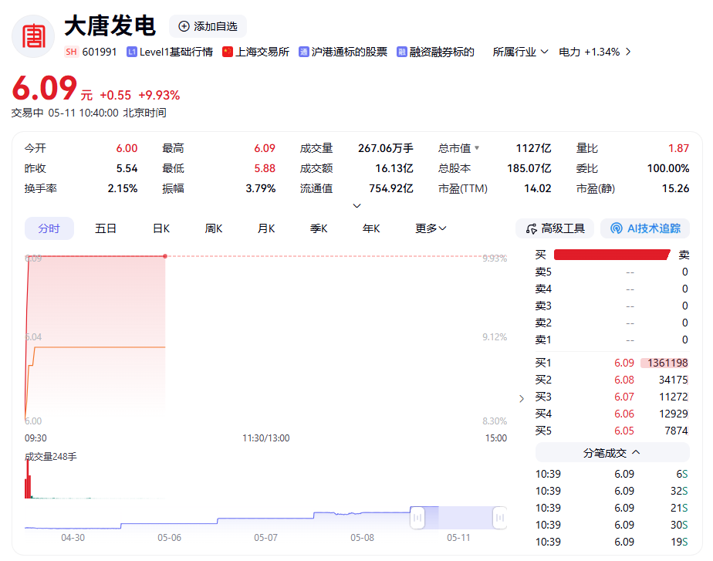Click 委比 value 100.00%
The image size is (713, 561).
pos(668,168)
